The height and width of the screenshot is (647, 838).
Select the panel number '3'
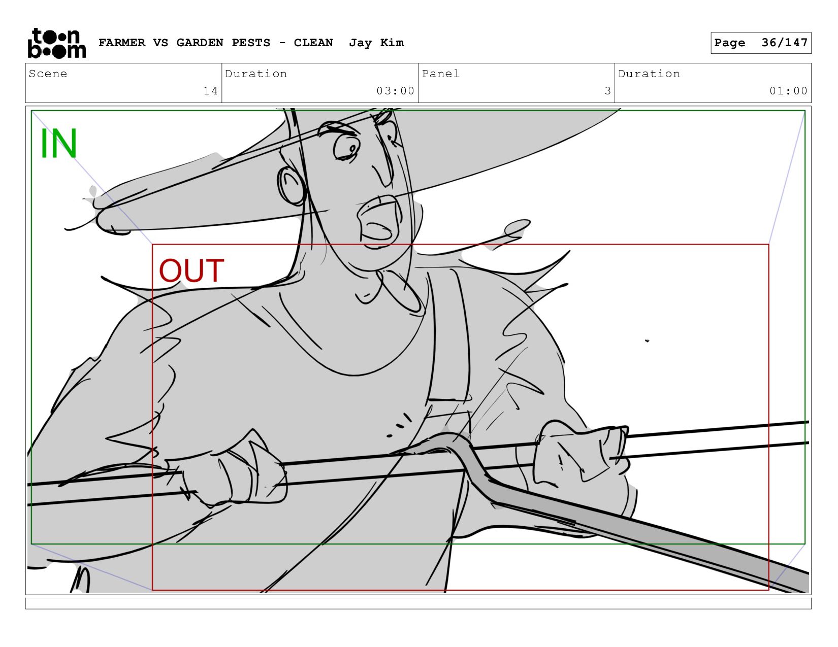pyautogui.click(x=607, y=91)
